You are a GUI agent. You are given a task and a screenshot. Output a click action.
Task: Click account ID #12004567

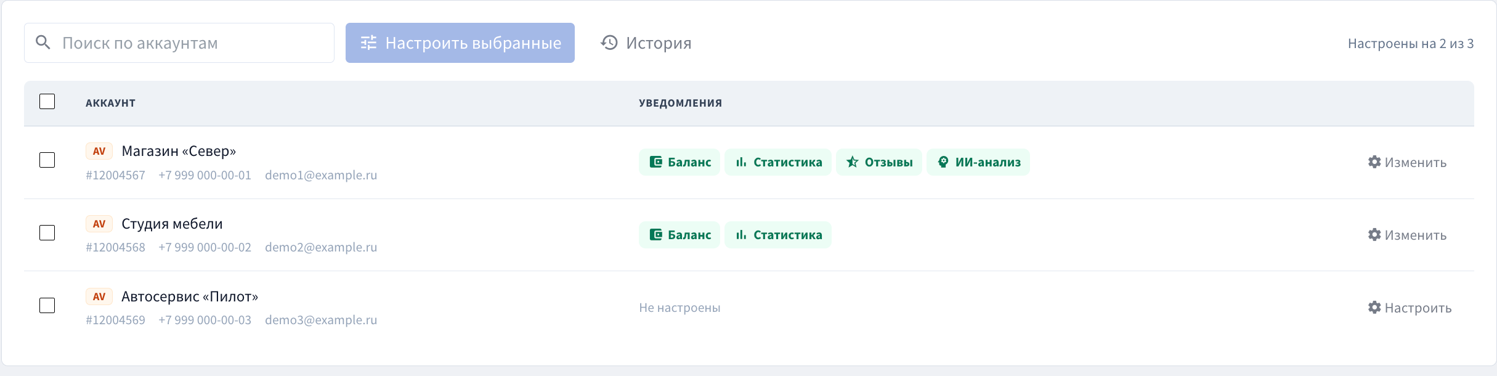[x=115, y=175]
